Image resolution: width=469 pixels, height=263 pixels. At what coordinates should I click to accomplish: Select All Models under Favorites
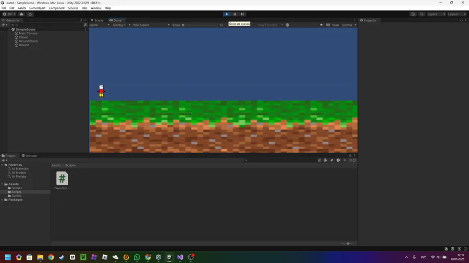pyautogui.click(x=19, y=173)
